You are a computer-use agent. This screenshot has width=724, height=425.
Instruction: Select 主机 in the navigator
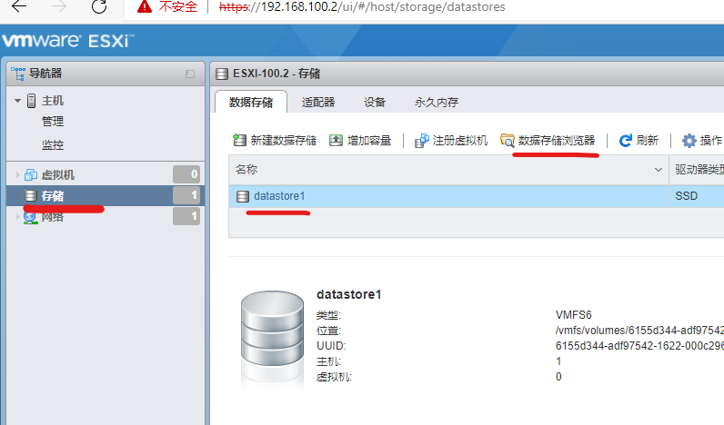[53, 101]
